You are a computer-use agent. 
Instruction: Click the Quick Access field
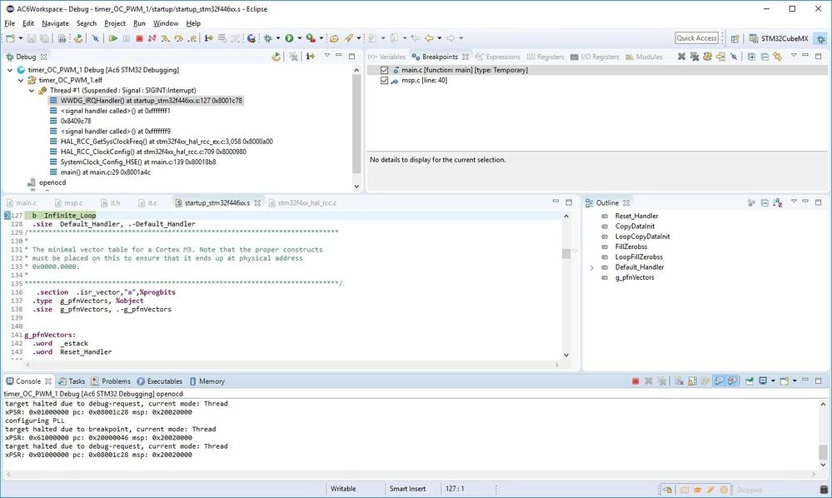(x=697, y=38)
